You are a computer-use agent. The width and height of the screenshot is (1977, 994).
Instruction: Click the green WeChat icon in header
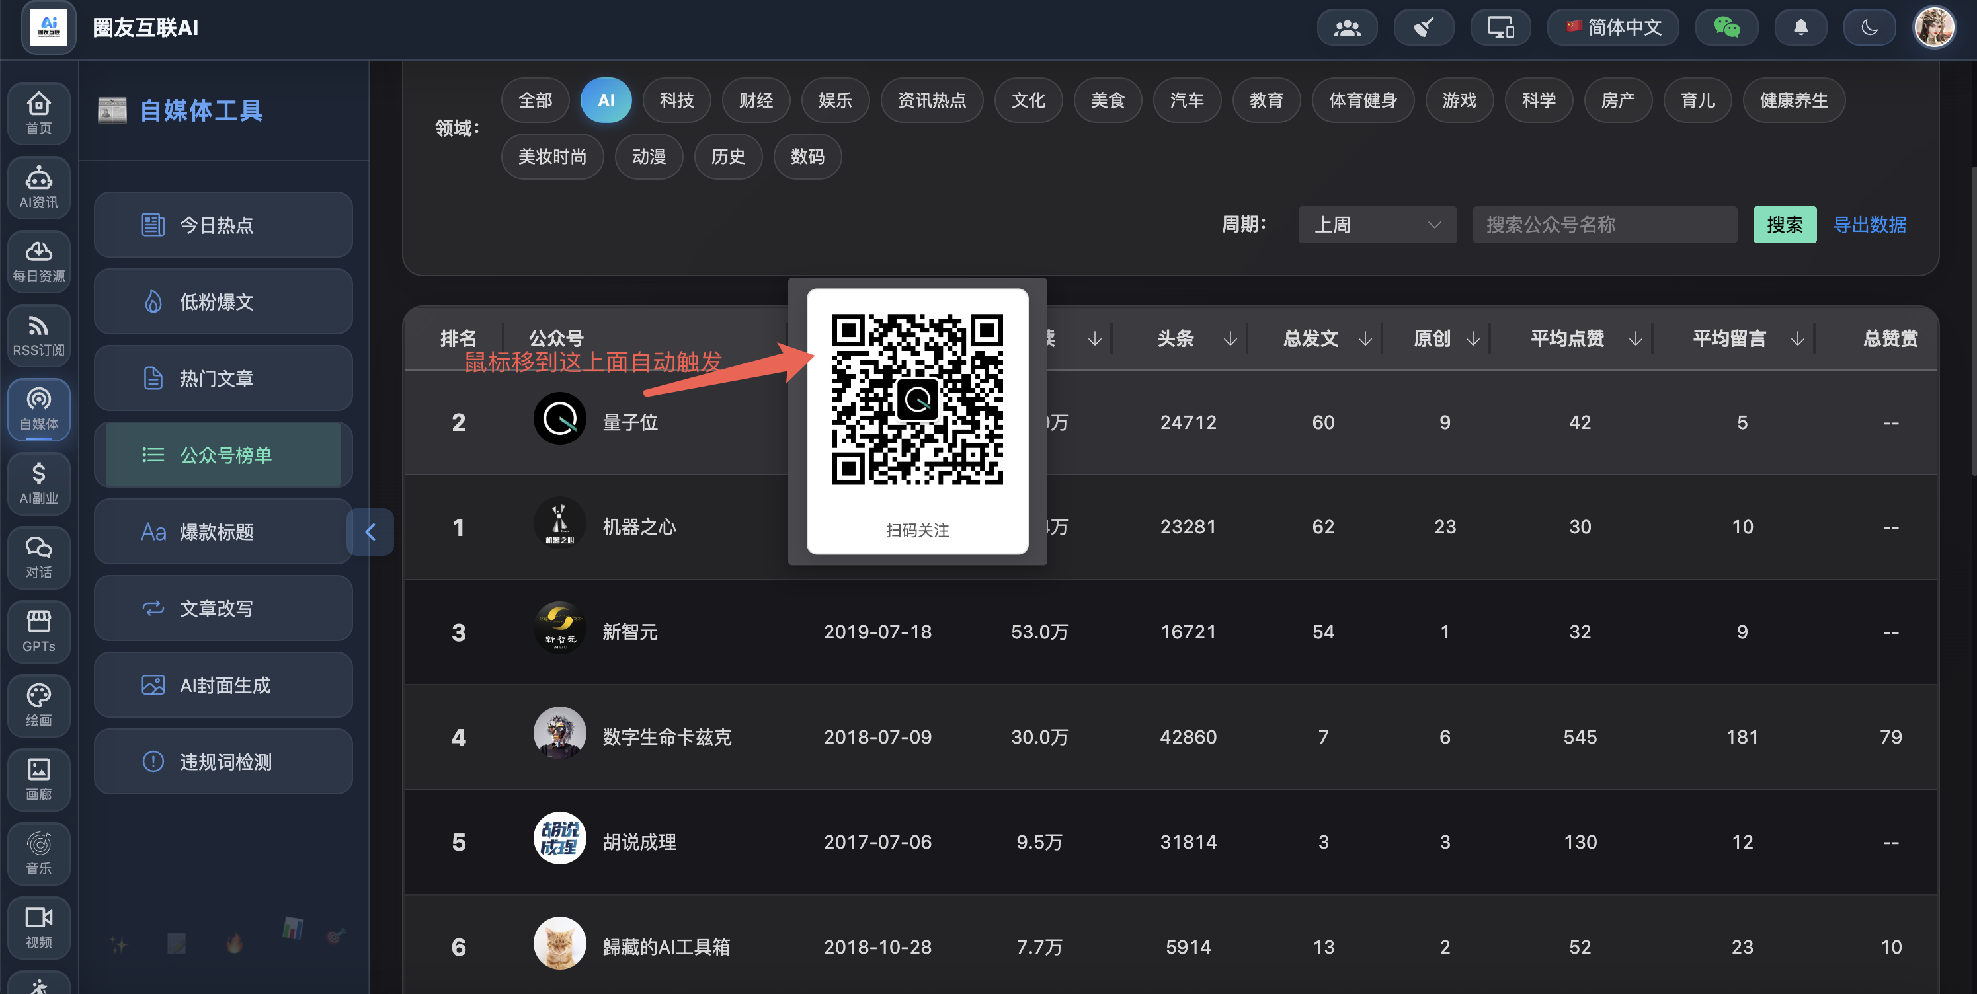coord(1726,28)
